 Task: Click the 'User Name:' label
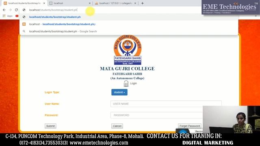tap(52, 104)
